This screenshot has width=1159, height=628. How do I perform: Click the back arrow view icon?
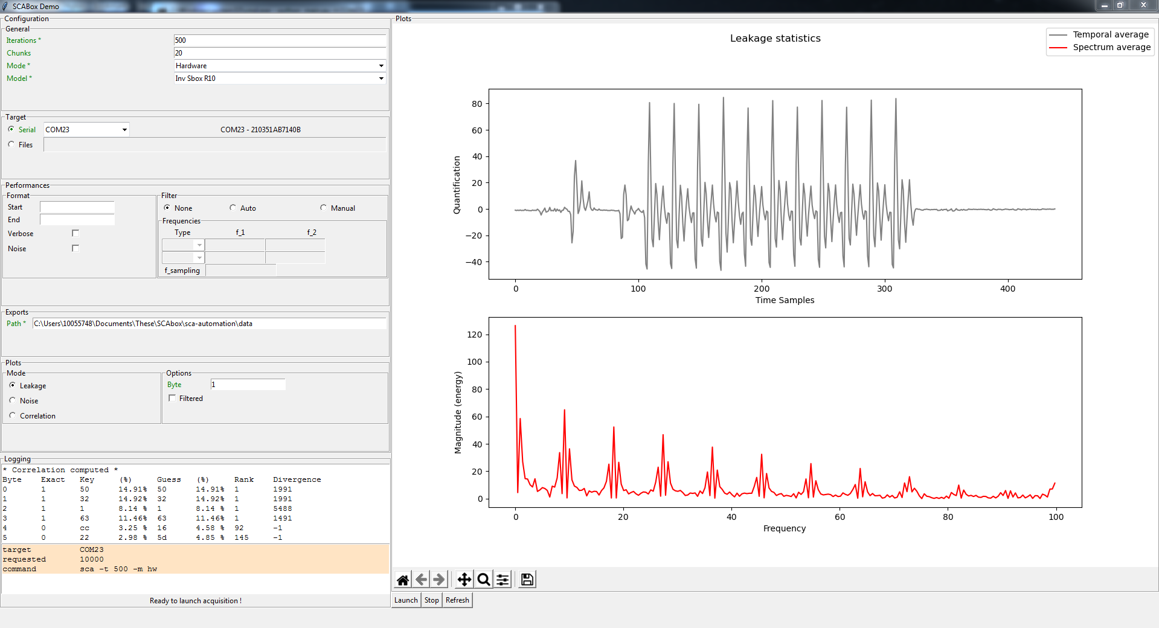click(422, 580)
